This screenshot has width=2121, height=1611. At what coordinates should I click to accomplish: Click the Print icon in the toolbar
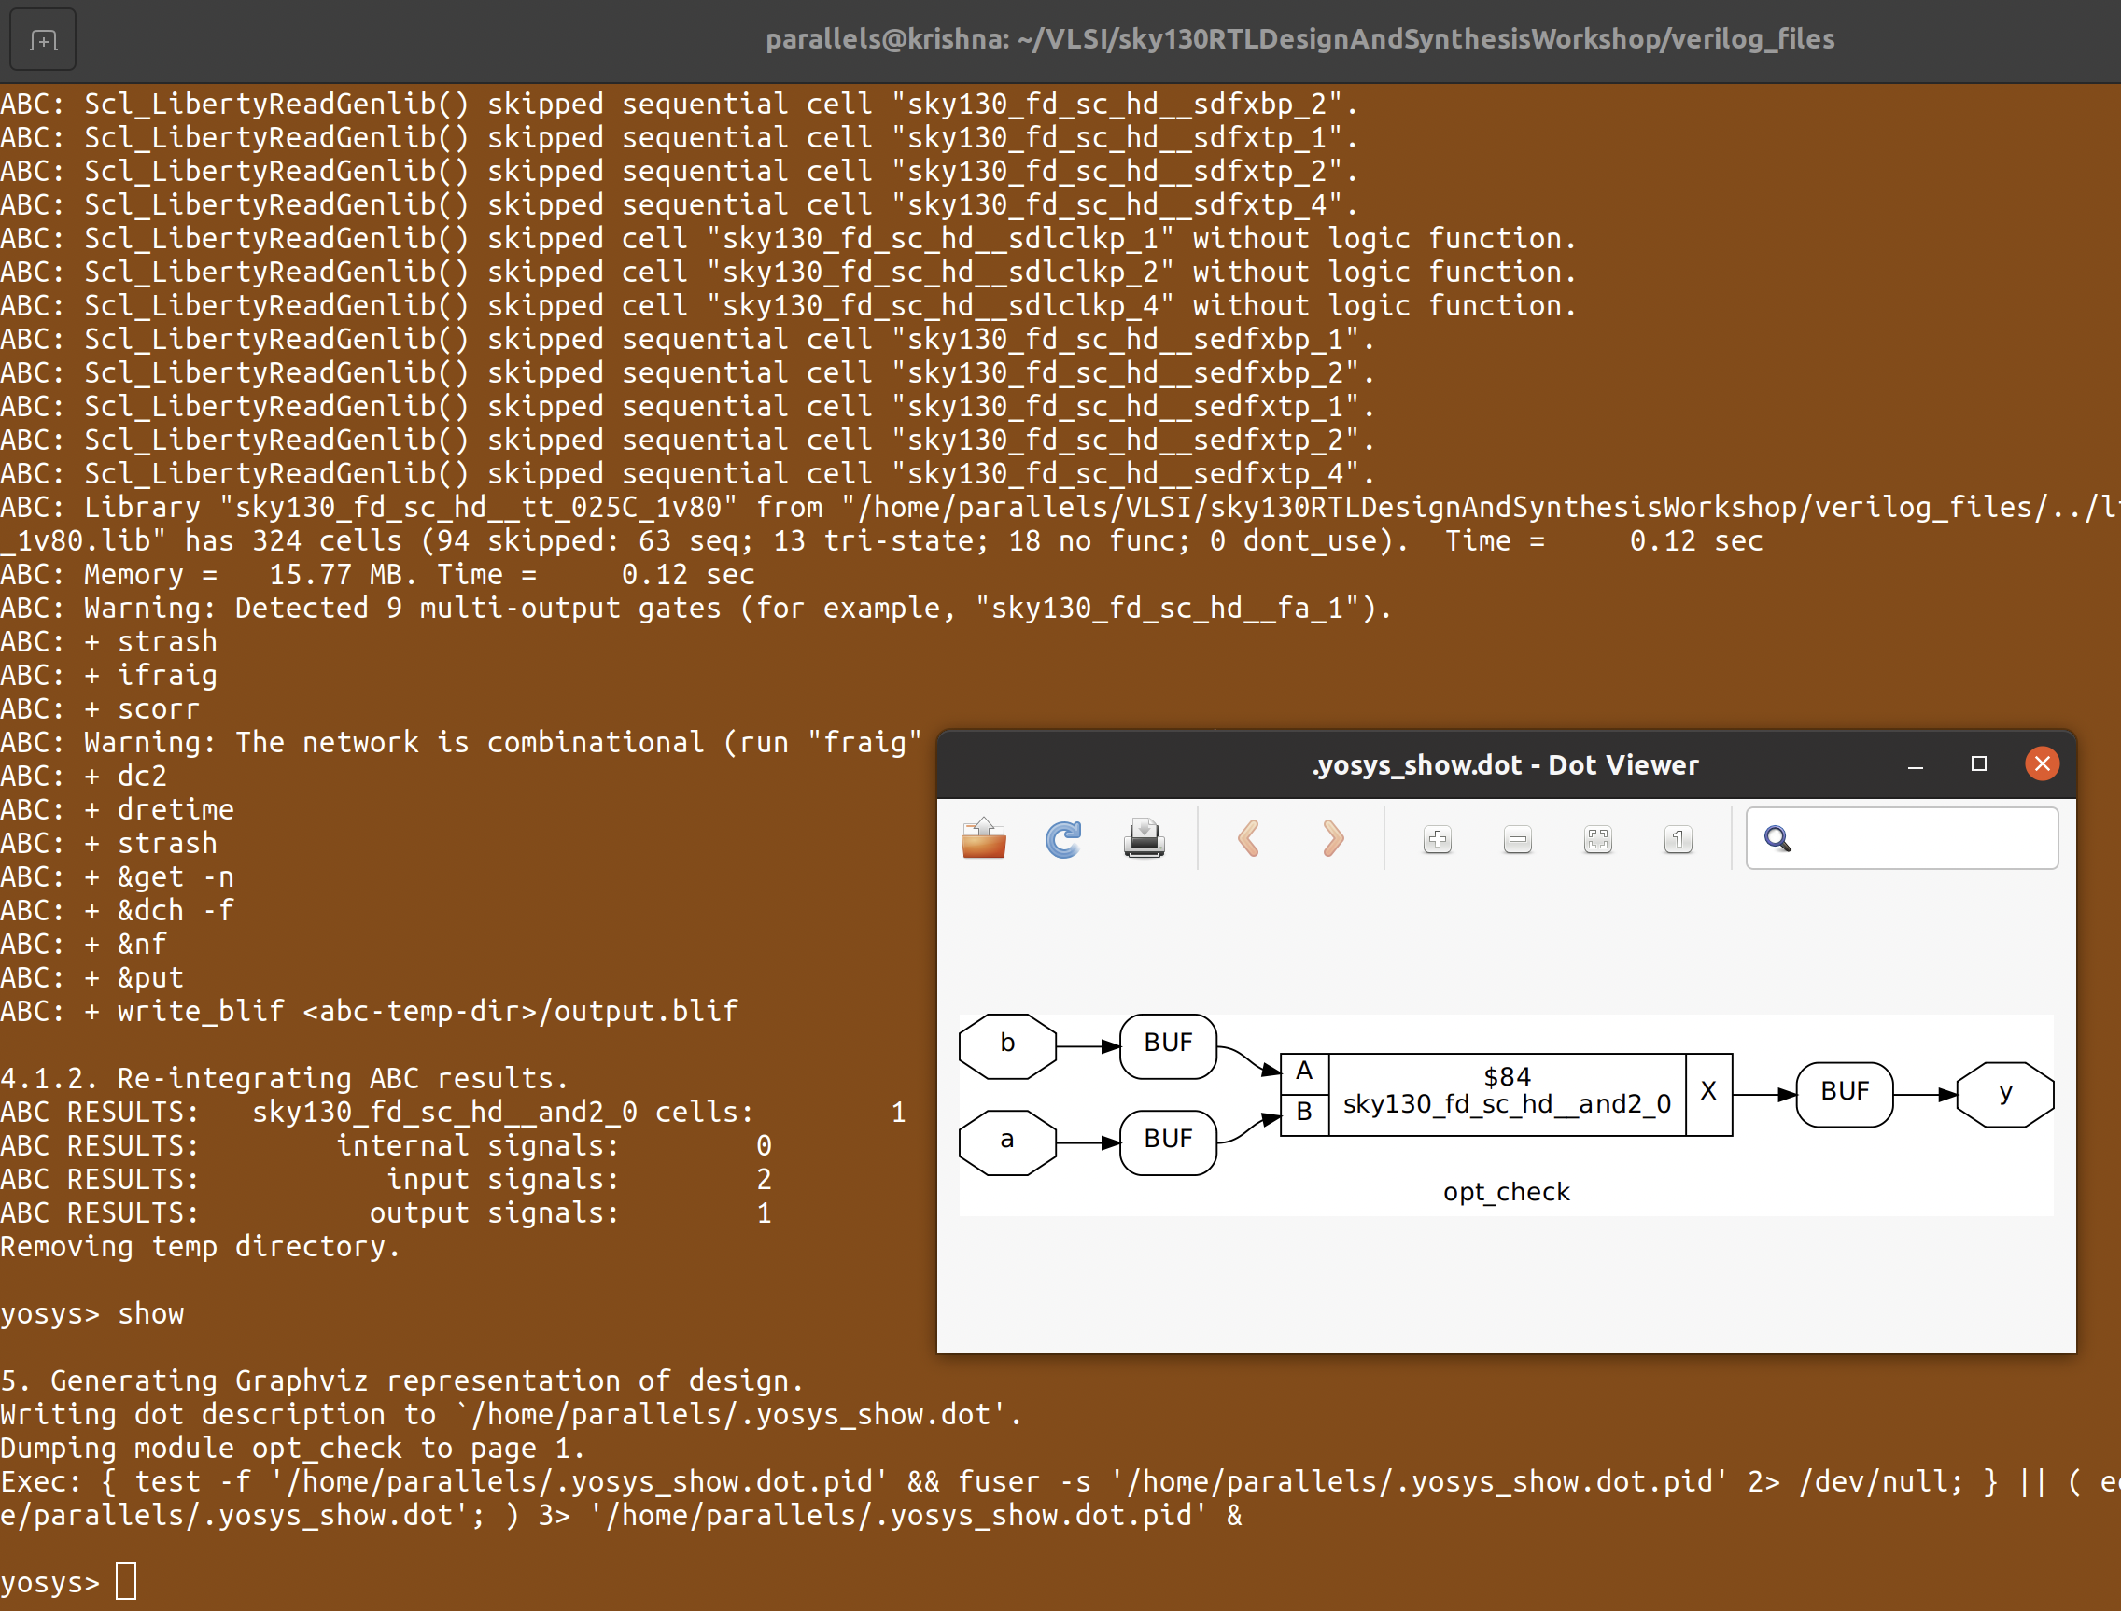pos(1144,839)
